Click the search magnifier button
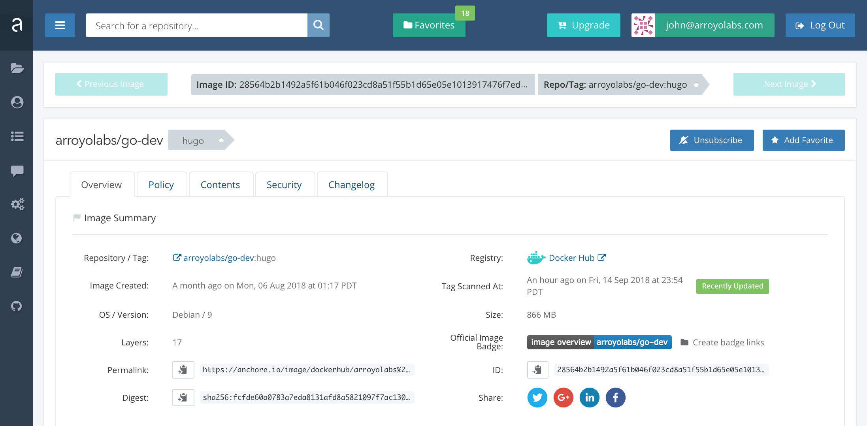867x426 pixels. coord(319,25)
